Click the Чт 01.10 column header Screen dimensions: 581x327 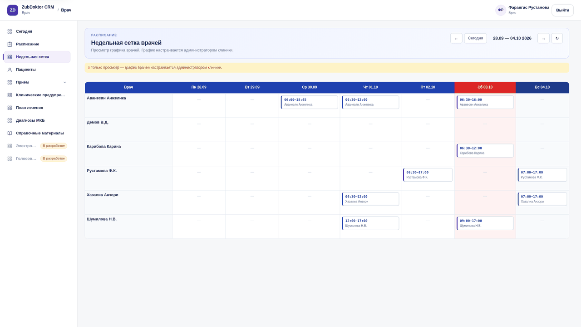(370, 87)
